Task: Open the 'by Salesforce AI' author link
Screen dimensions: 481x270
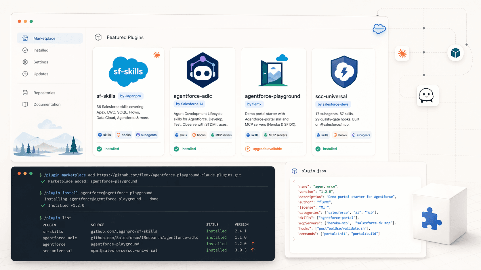Action: (189, 104)
